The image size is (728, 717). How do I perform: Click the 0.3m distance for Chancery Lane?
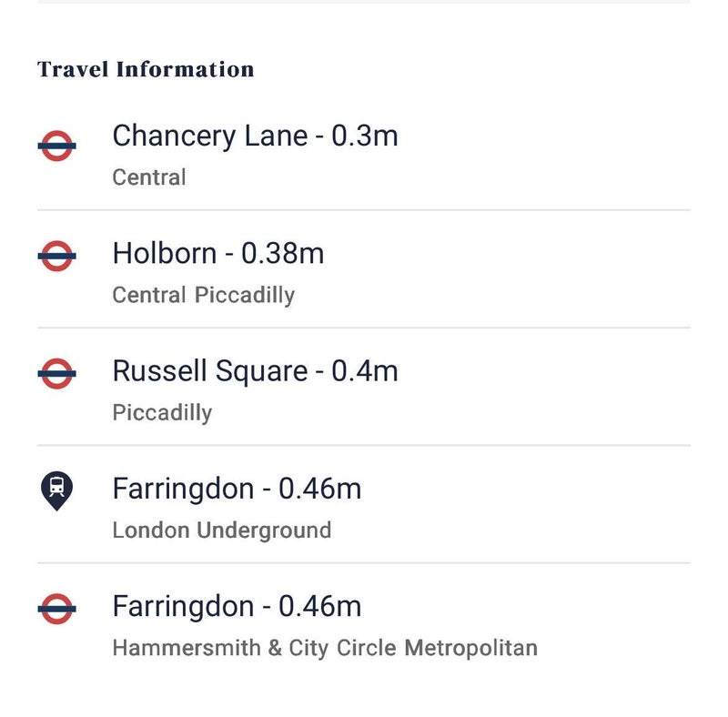[x=365, y=136]
